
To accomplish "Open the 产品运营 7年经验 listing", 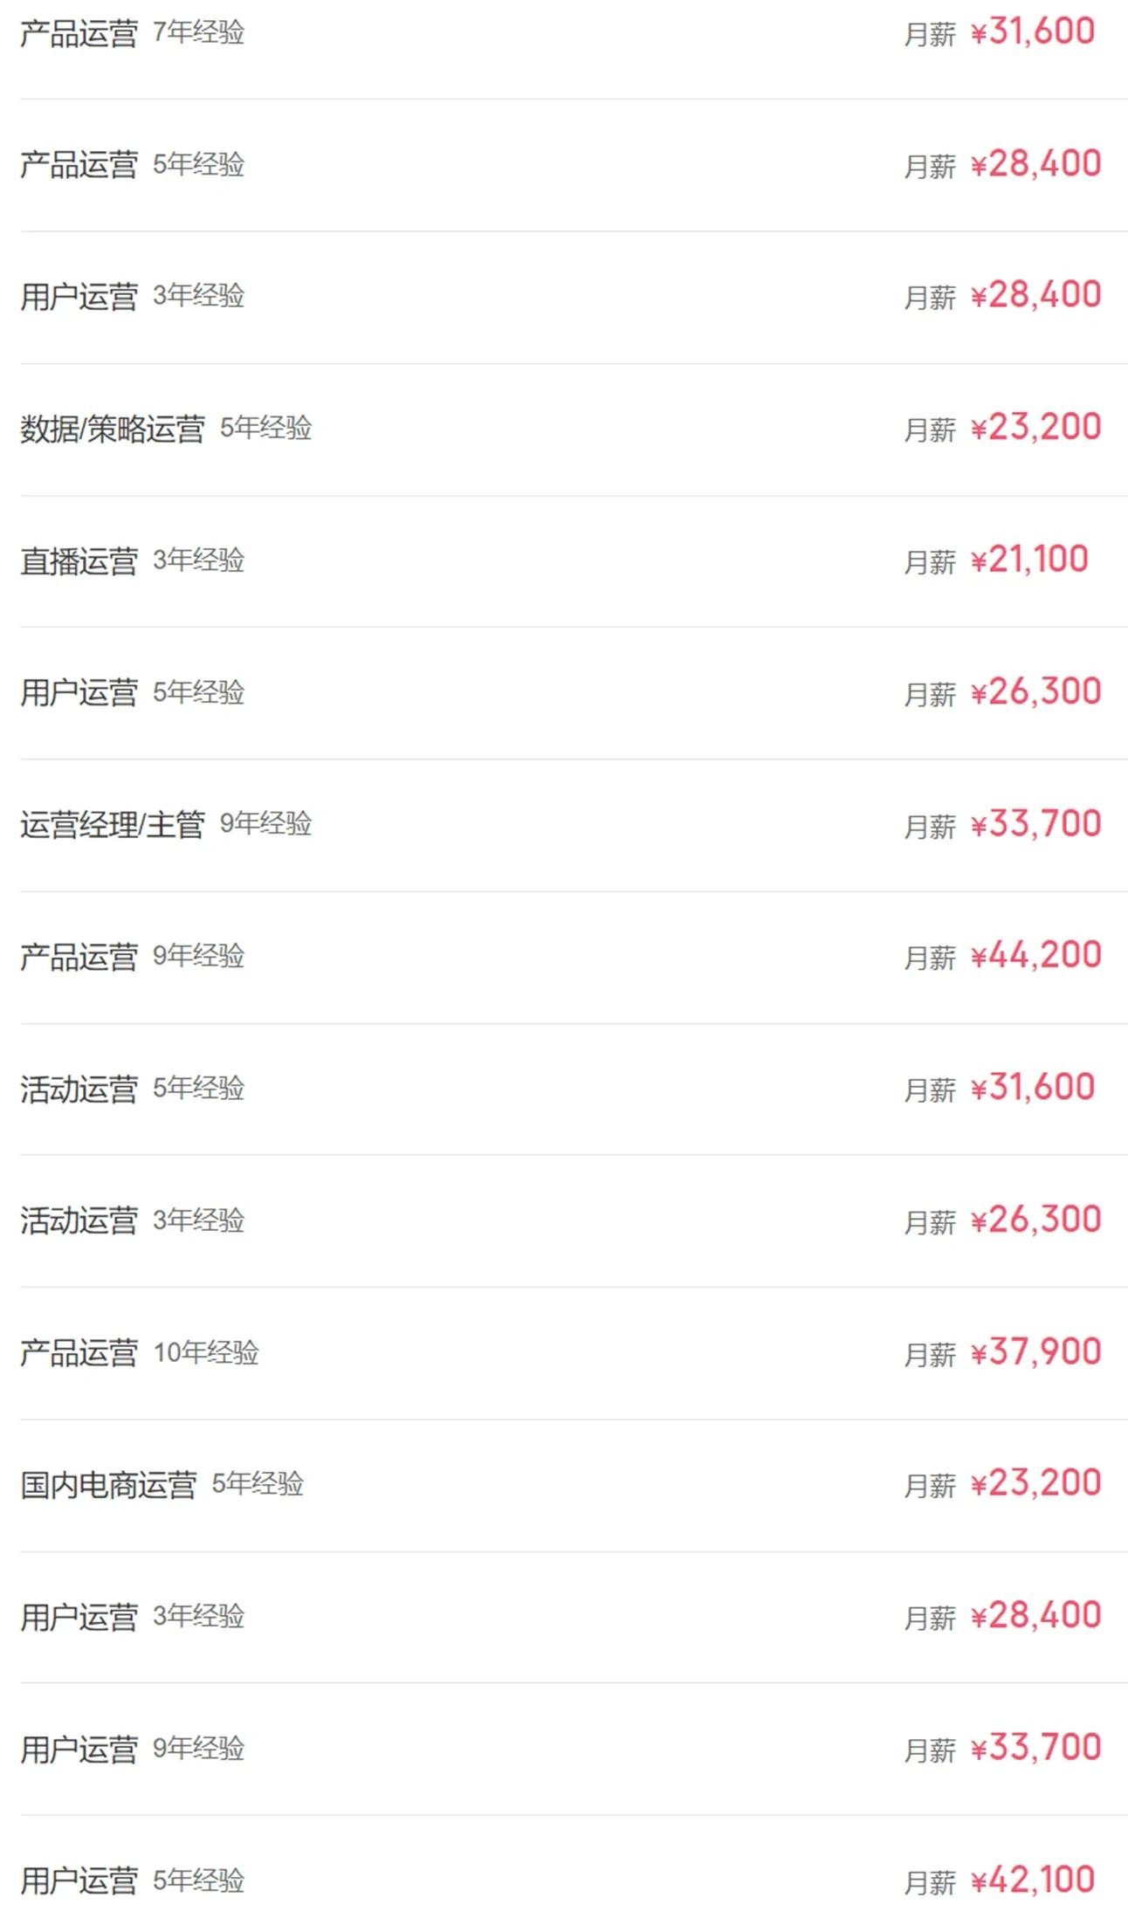I will point(79,33).
